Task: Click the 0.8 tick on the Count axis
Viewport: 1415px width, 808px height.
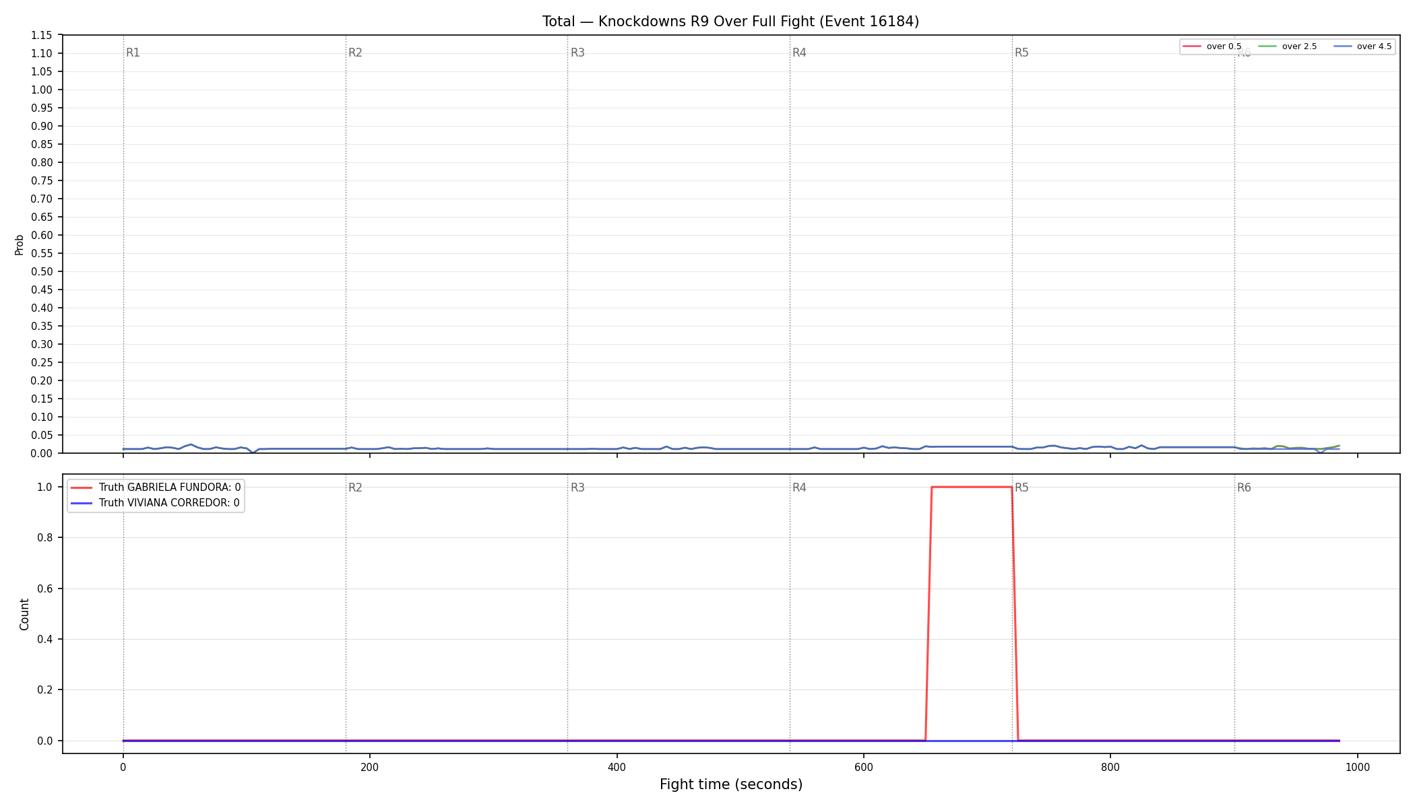Action: [x=45, y=538]
